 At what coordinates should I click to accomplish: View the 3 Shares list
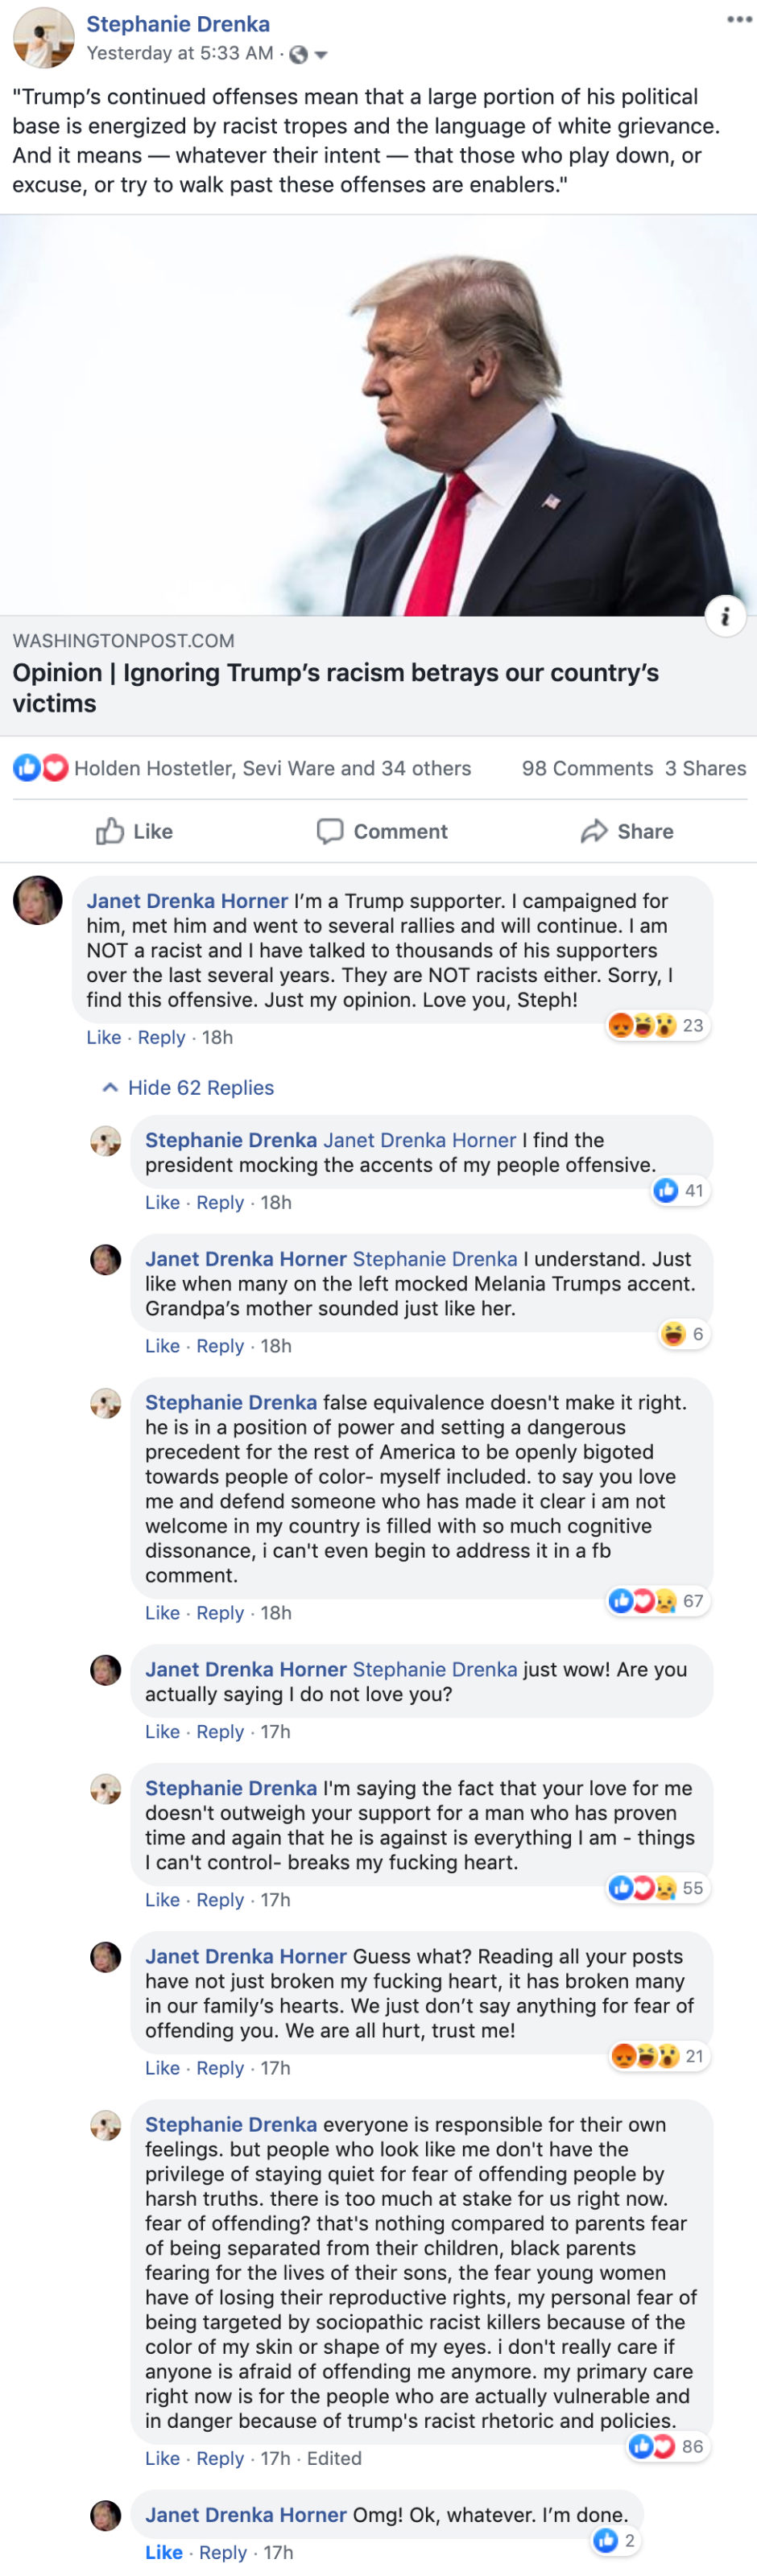(x=705, y=768)
